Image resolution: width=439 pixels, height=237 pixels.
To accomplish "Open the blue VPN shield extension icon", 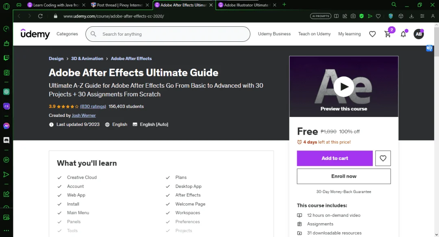I will [391, 16].
